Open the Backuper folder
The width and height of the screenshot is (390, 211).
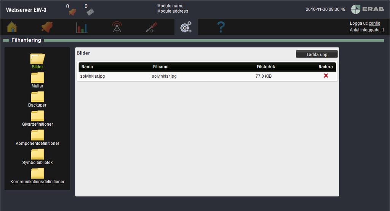[x=37, y=99]
